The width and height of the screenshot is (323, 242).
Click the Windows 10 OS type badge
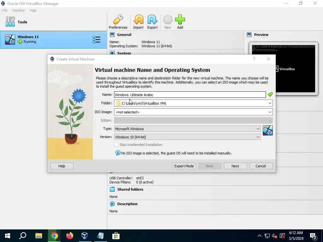pyautogui.click(x=268, y=130)
